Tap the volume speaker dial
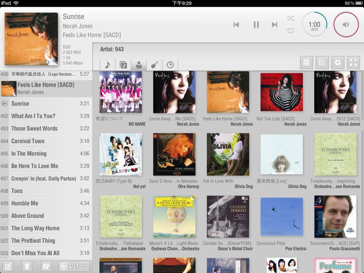Viewport: 364px width, 273px height. [346, 25]
